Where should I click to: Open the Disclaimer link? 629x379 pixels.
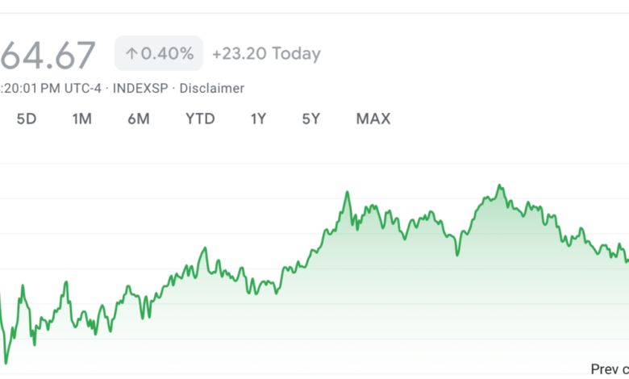(211, 88)
